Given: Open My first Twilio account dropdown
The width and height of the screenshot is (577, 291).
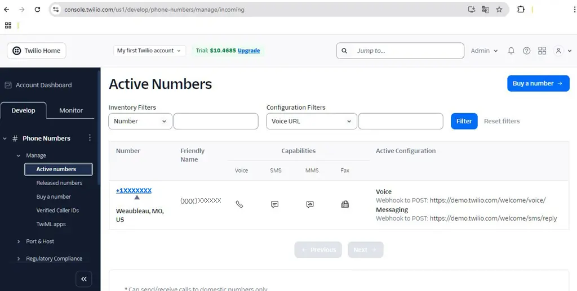Looking at the screenshot, I should point(149,51).
